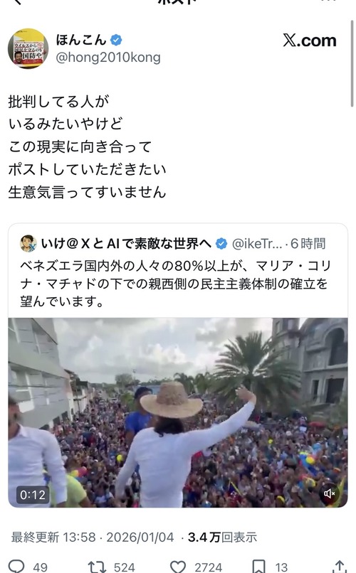The image size is (356, 573).
Task: Open ほんこん's profile picture
Action: coord(28,48)
